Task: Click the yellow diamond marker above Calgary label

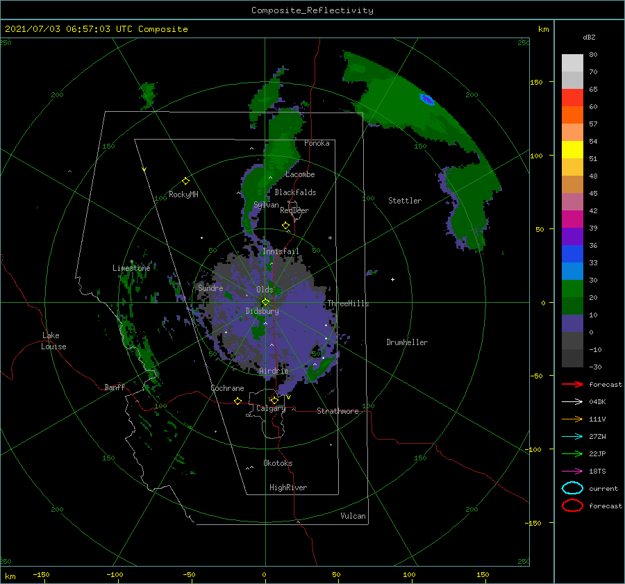Action: [274, 400]
